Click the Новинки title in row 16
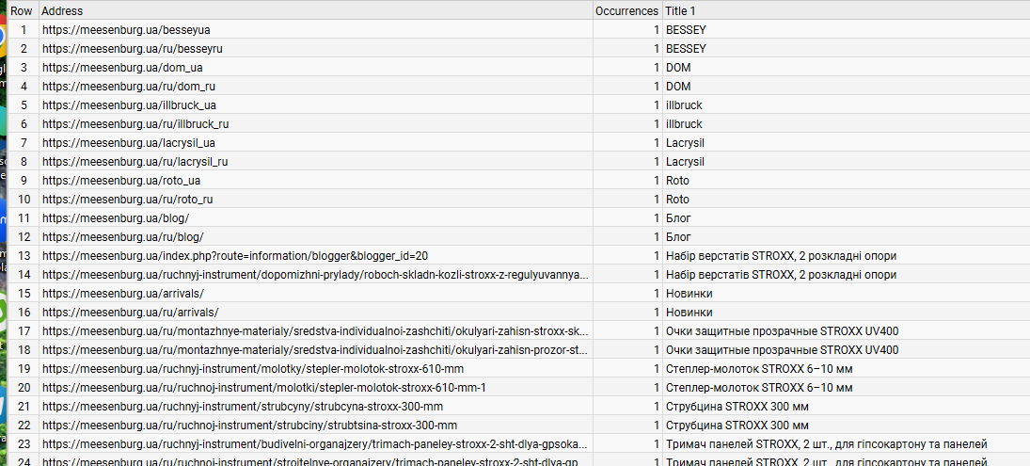Screen dimensions: 1030x466 click(x=689, y=313)
